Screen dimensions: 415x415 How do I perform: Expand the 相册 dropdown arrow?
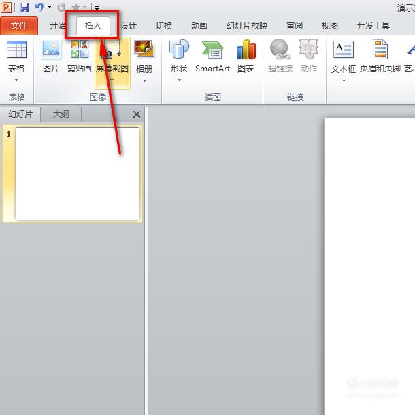click(144, 80)
